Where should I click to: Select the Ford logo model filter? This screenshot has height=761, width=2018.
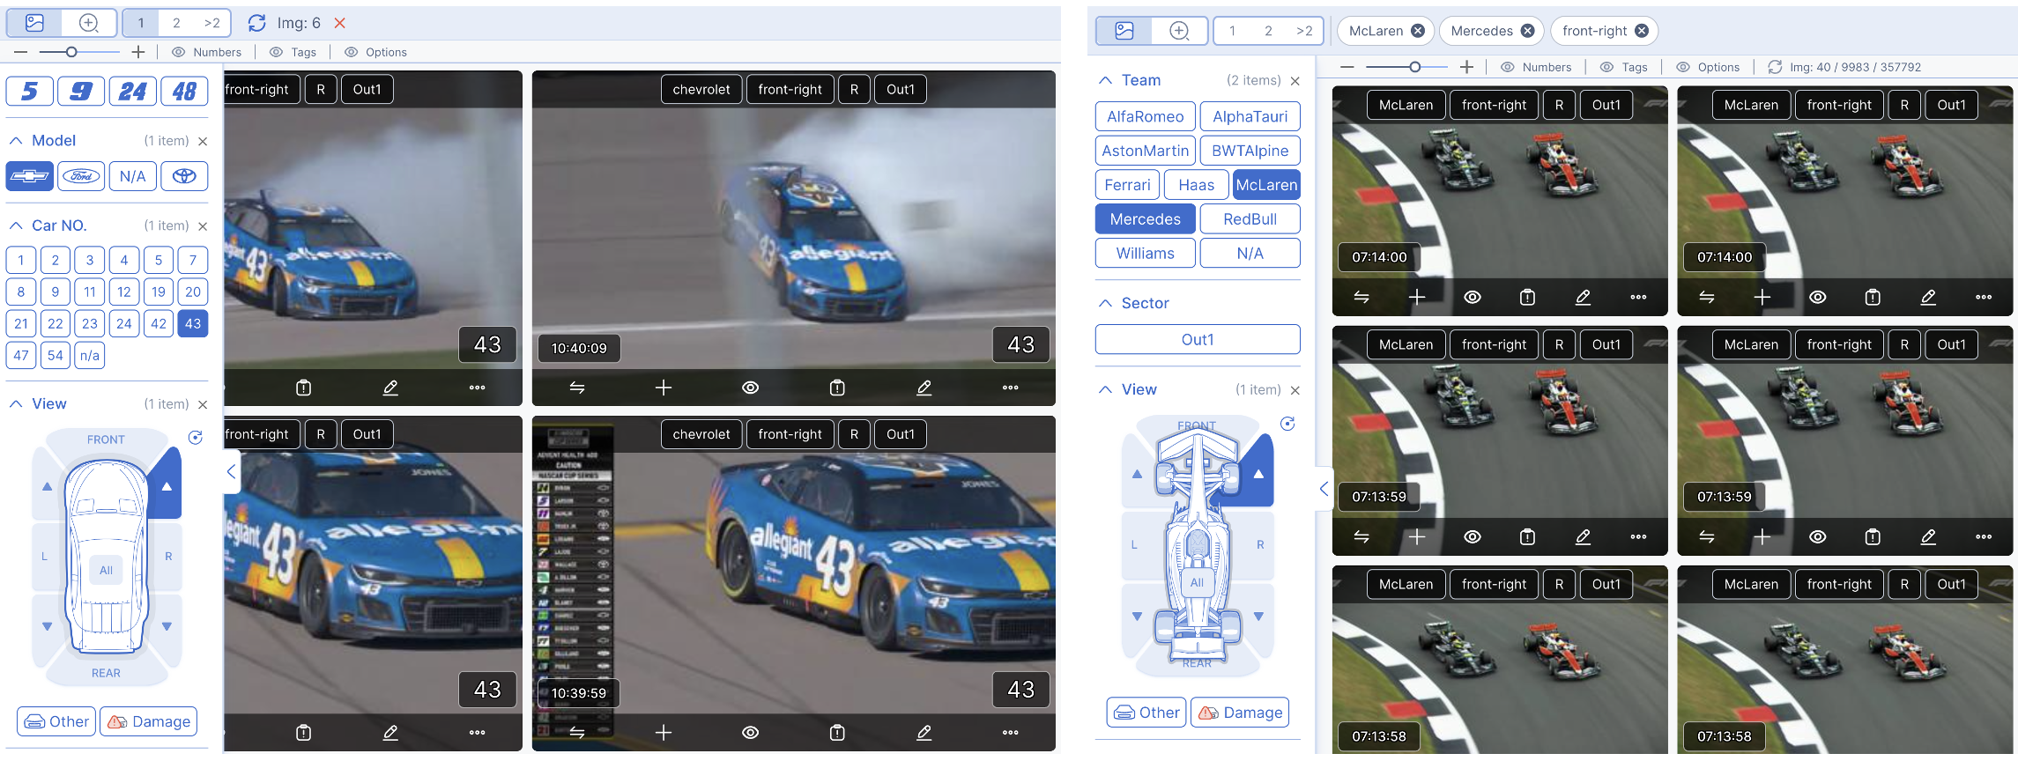coord(81,176)
